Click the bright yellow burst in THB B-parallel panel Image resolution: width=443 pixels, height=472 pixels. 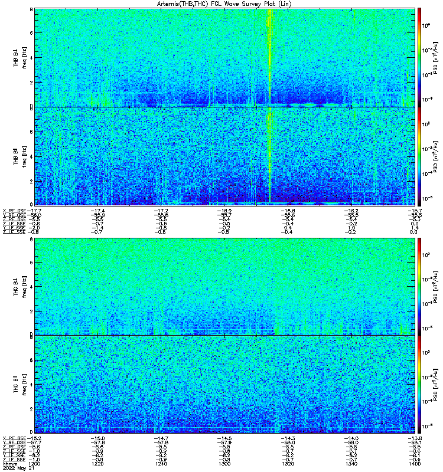tap(269, 155)
